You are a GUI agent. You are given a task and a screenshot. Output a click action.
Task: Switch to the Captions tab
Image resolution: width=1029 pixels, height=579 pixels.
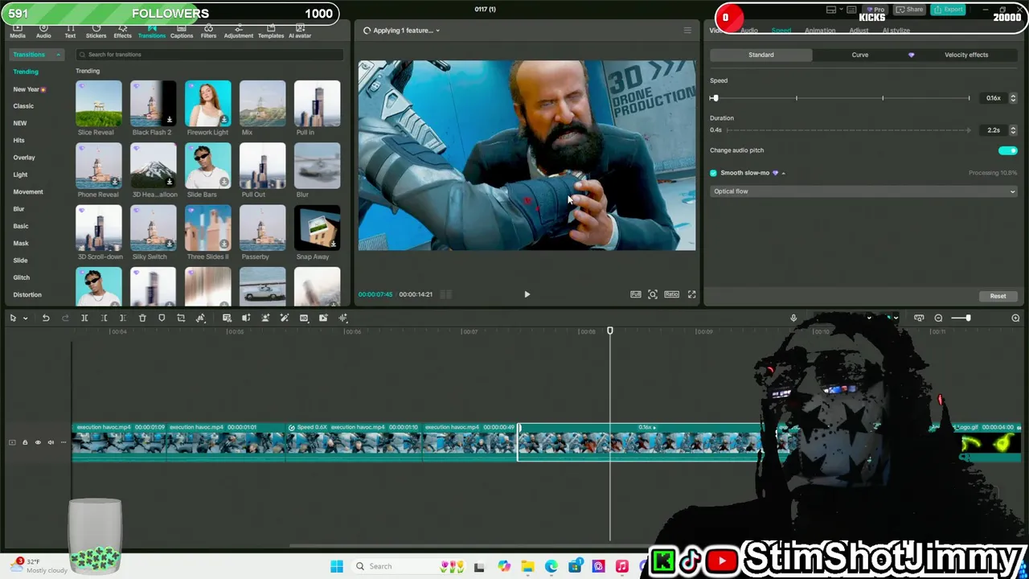pyautogui.click(x=182, y=31)
